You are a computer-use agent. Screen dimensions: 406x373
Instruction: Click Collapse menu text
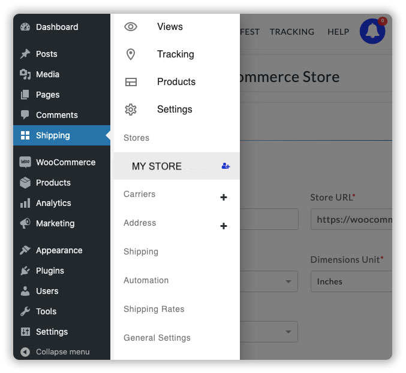pos(62,352)
